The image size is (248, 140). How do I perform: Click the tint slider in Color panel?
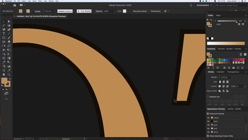point(227,21)
